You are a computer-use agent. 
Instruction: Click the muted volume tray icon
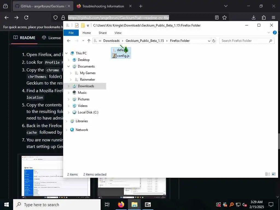tap(245, 205)
